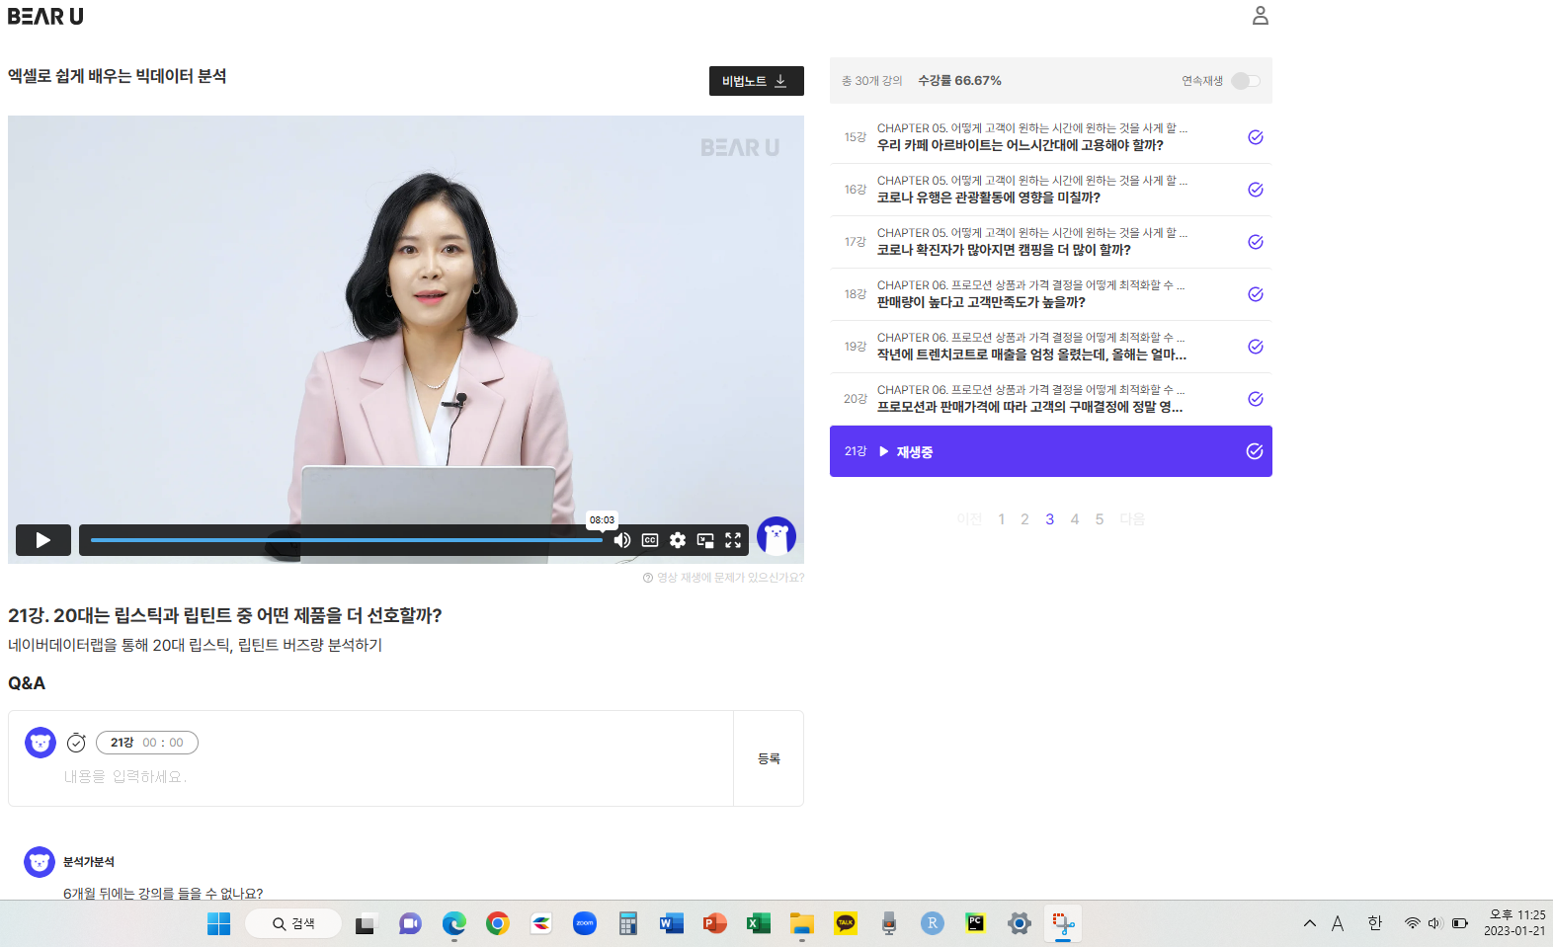1553x947 pixels.
Task: Click the Q&A timestamp clock icon
Action: (x=76, y=743)
